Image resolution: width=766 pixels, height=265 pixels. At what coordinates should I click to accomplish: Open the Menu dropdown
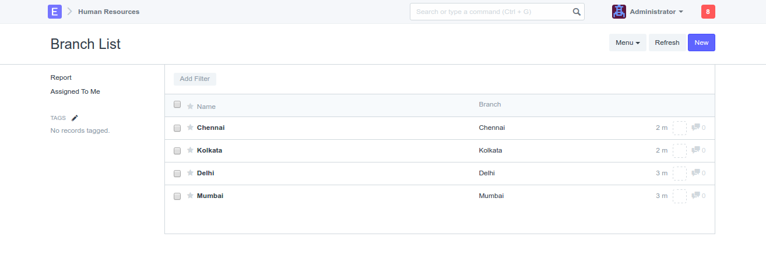coord(627,43)
